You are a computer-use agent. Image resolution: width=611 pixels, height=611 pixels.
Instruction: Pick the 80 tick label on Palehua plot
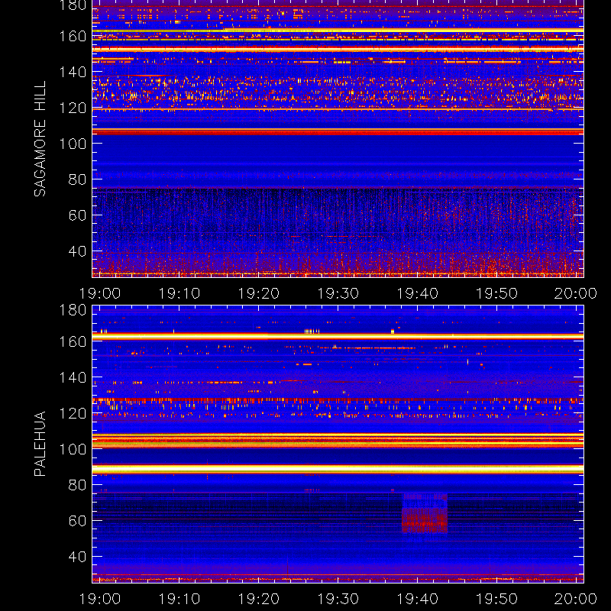tap(77, 485)
